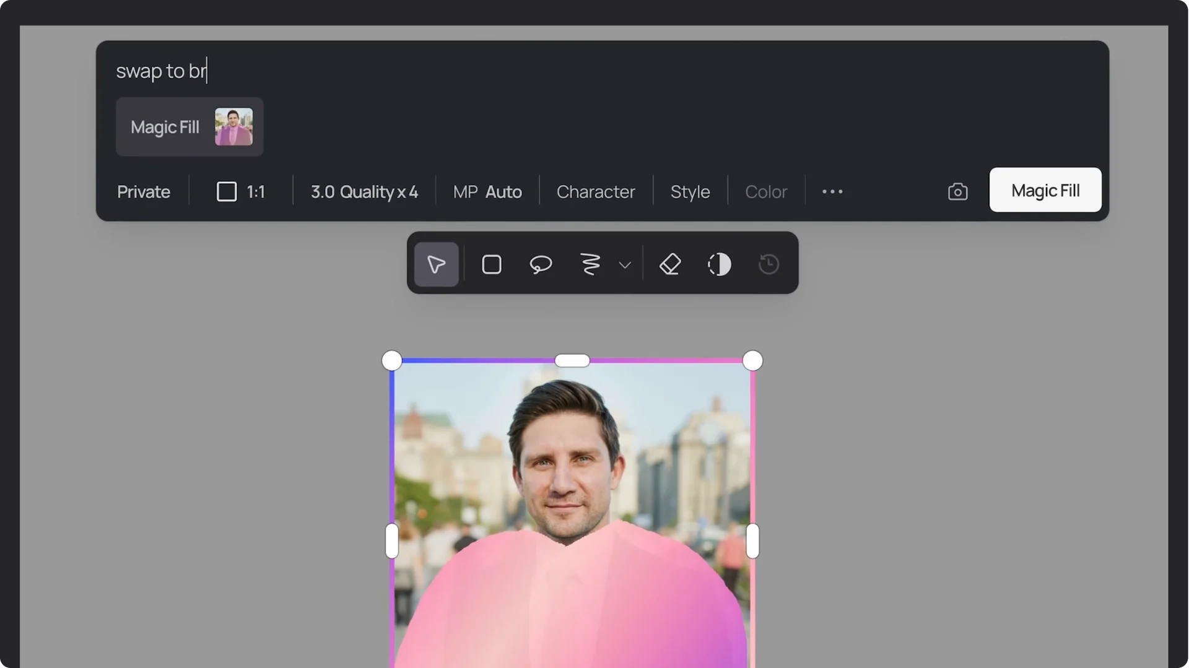Open the MP Auto setting
1189x668 pixels.
click(x=487, y=192)
